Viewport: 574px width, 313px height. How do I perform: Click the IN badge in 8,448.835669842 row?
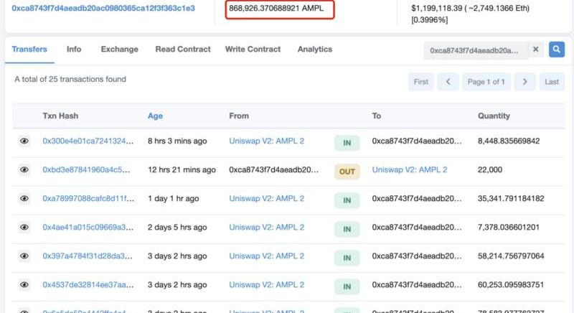(x=347, y=143)
